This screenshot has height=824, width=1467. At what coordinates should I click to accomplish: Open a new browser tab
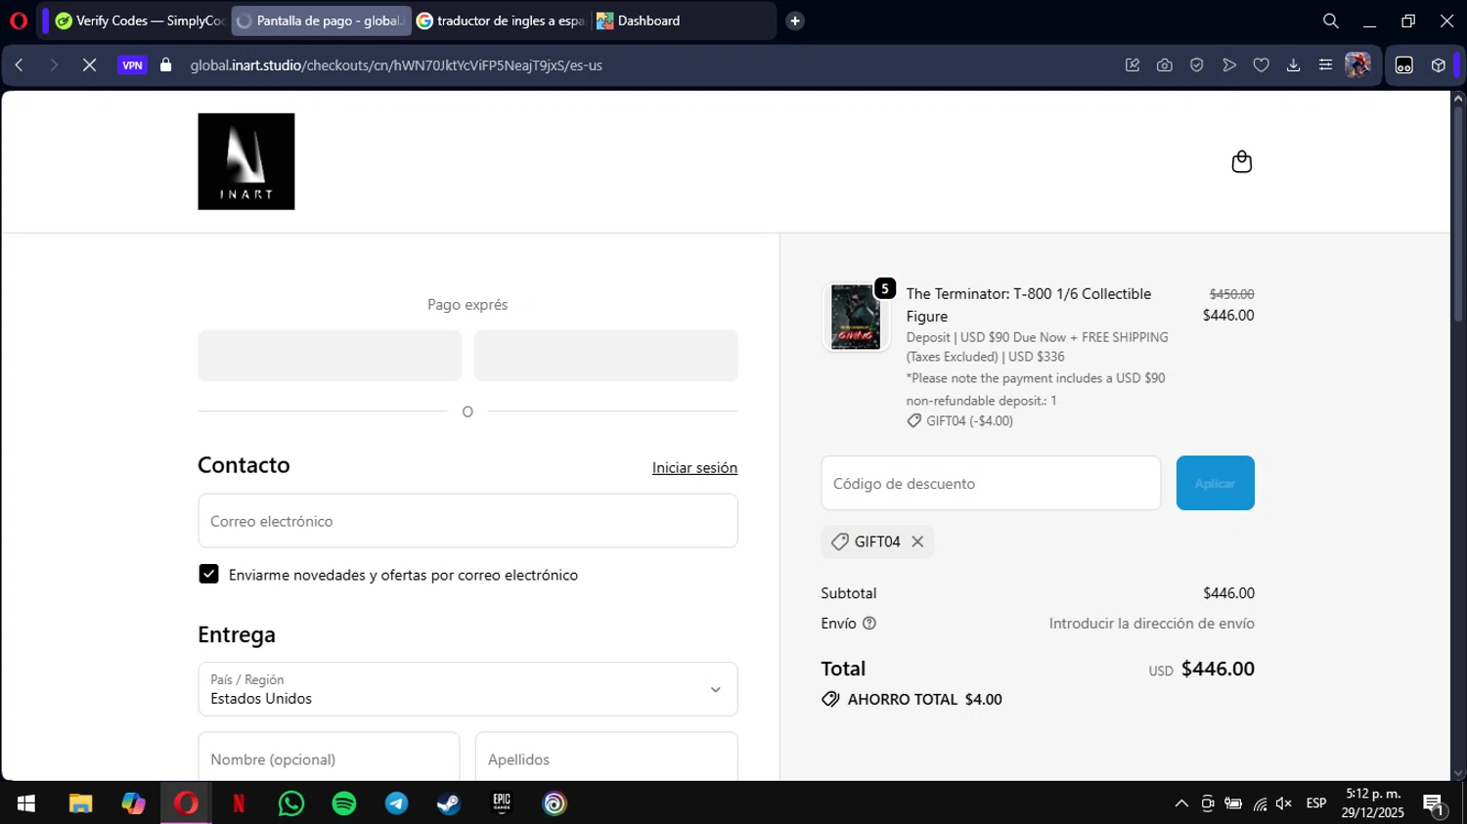pyautogui.click(x=795, y=21)
